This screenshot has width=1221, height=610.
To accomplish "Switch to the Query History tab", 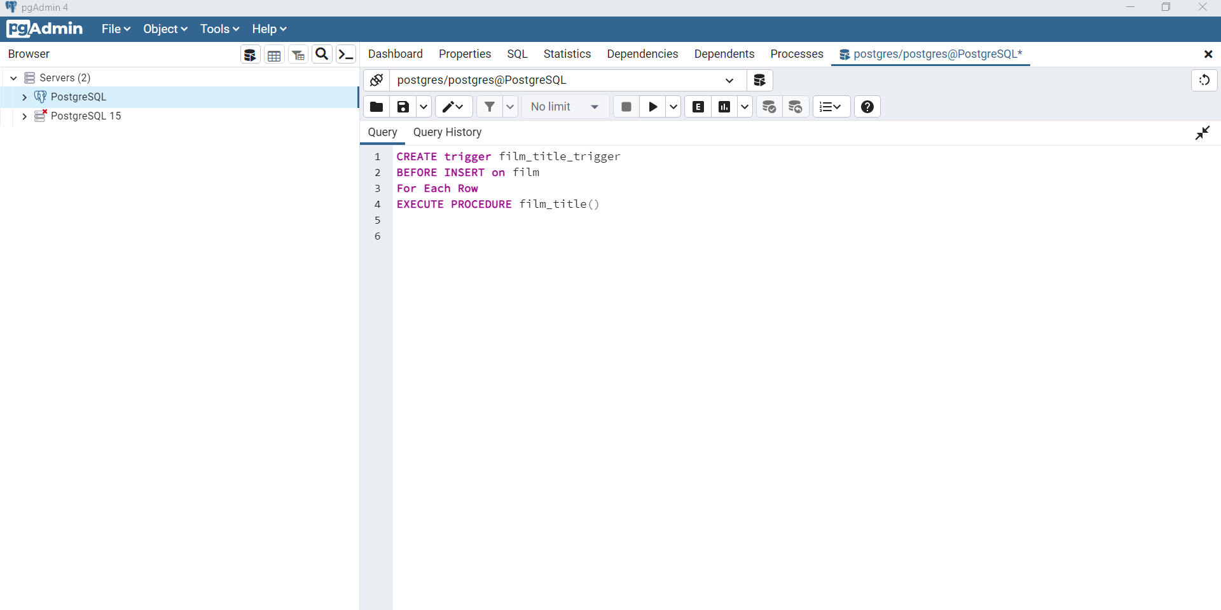I will (x=447, y=132).
